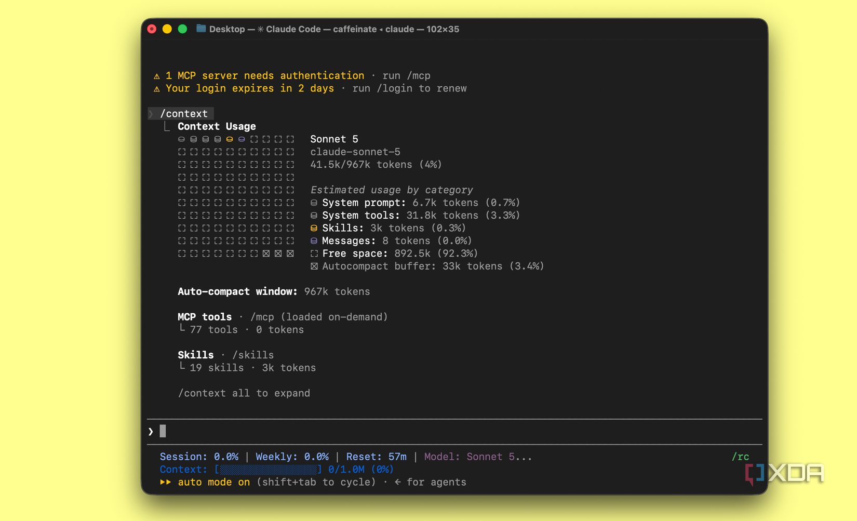The width and height of the screenshot is (857, 521).
Task: Click 'run /login to renew' text
Action: click(x=409, y=89)
